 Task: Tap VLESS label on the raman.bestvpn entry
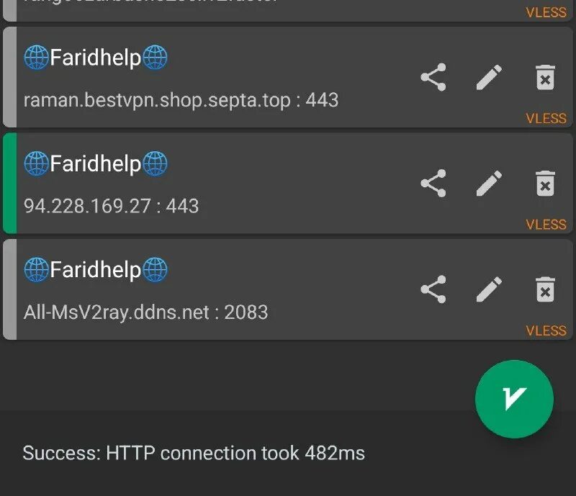click(x=546, y=118)
